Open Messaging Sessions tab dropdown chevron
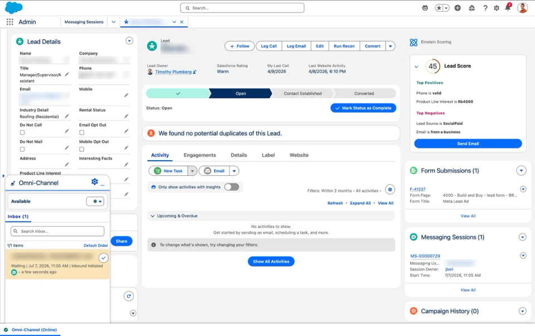The image size is (535, 336). tap(113, 22)
